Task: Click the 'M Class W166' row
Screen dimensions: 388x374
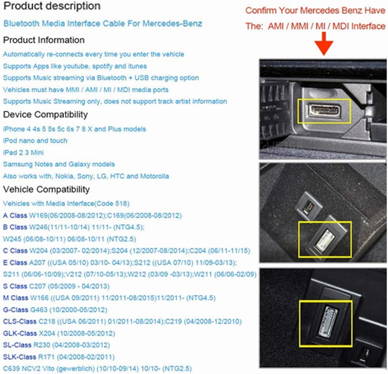Action: (x=109, y=298)
